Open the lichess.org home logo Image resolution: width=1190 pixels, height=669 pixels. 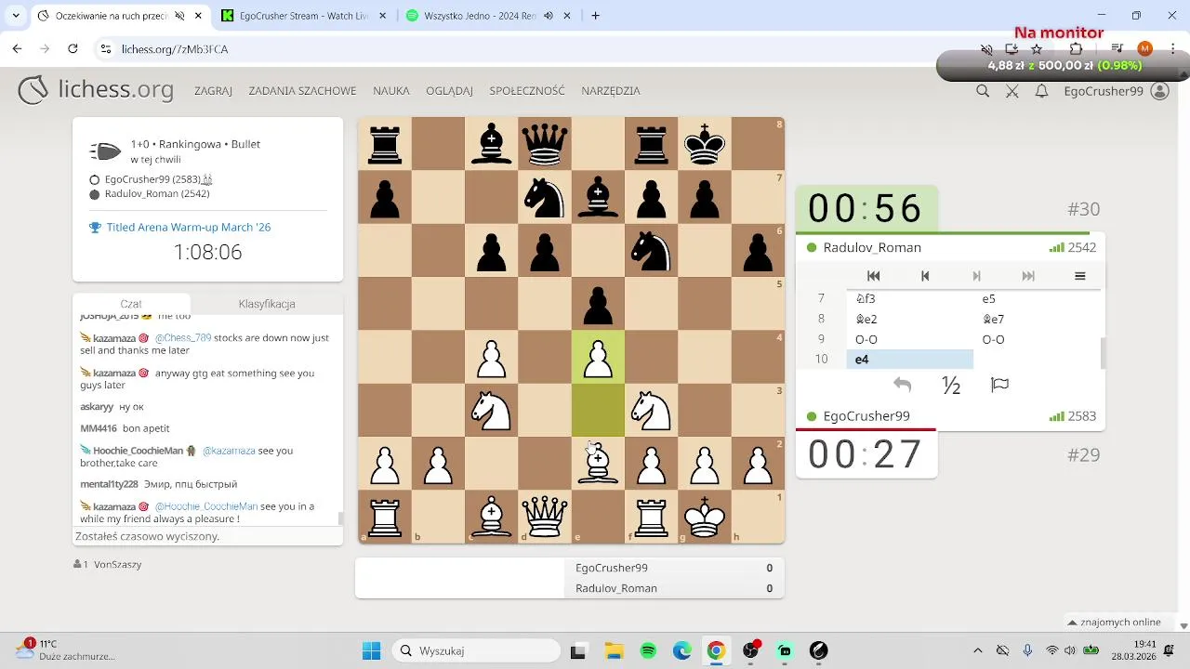pos(96,90)
